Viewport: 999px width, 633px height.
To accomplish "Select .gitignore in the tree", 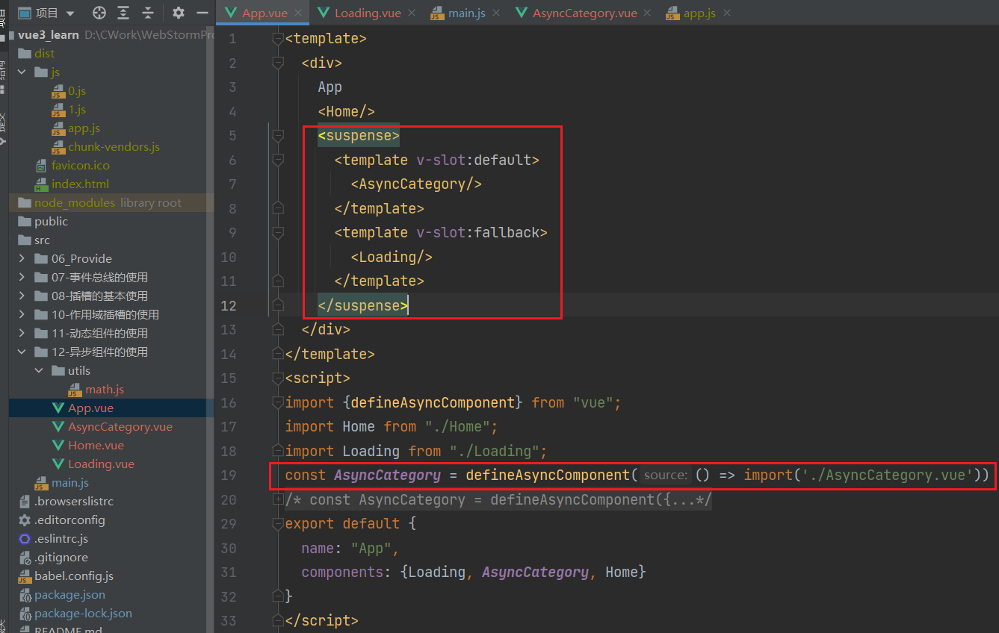I will [61, 557].
